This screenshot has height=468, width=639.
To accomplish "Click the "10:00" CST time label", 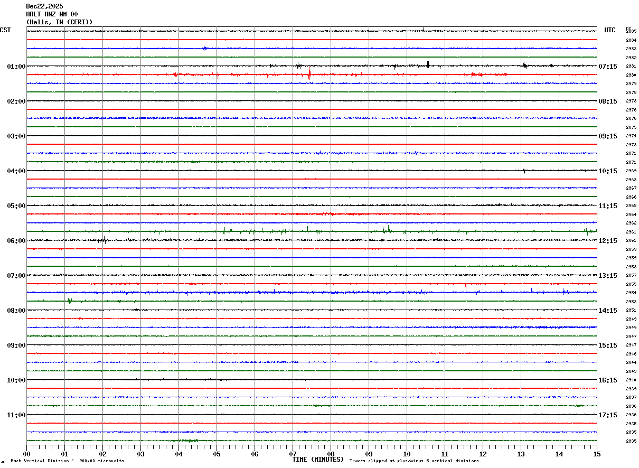I will coord(16,380).
